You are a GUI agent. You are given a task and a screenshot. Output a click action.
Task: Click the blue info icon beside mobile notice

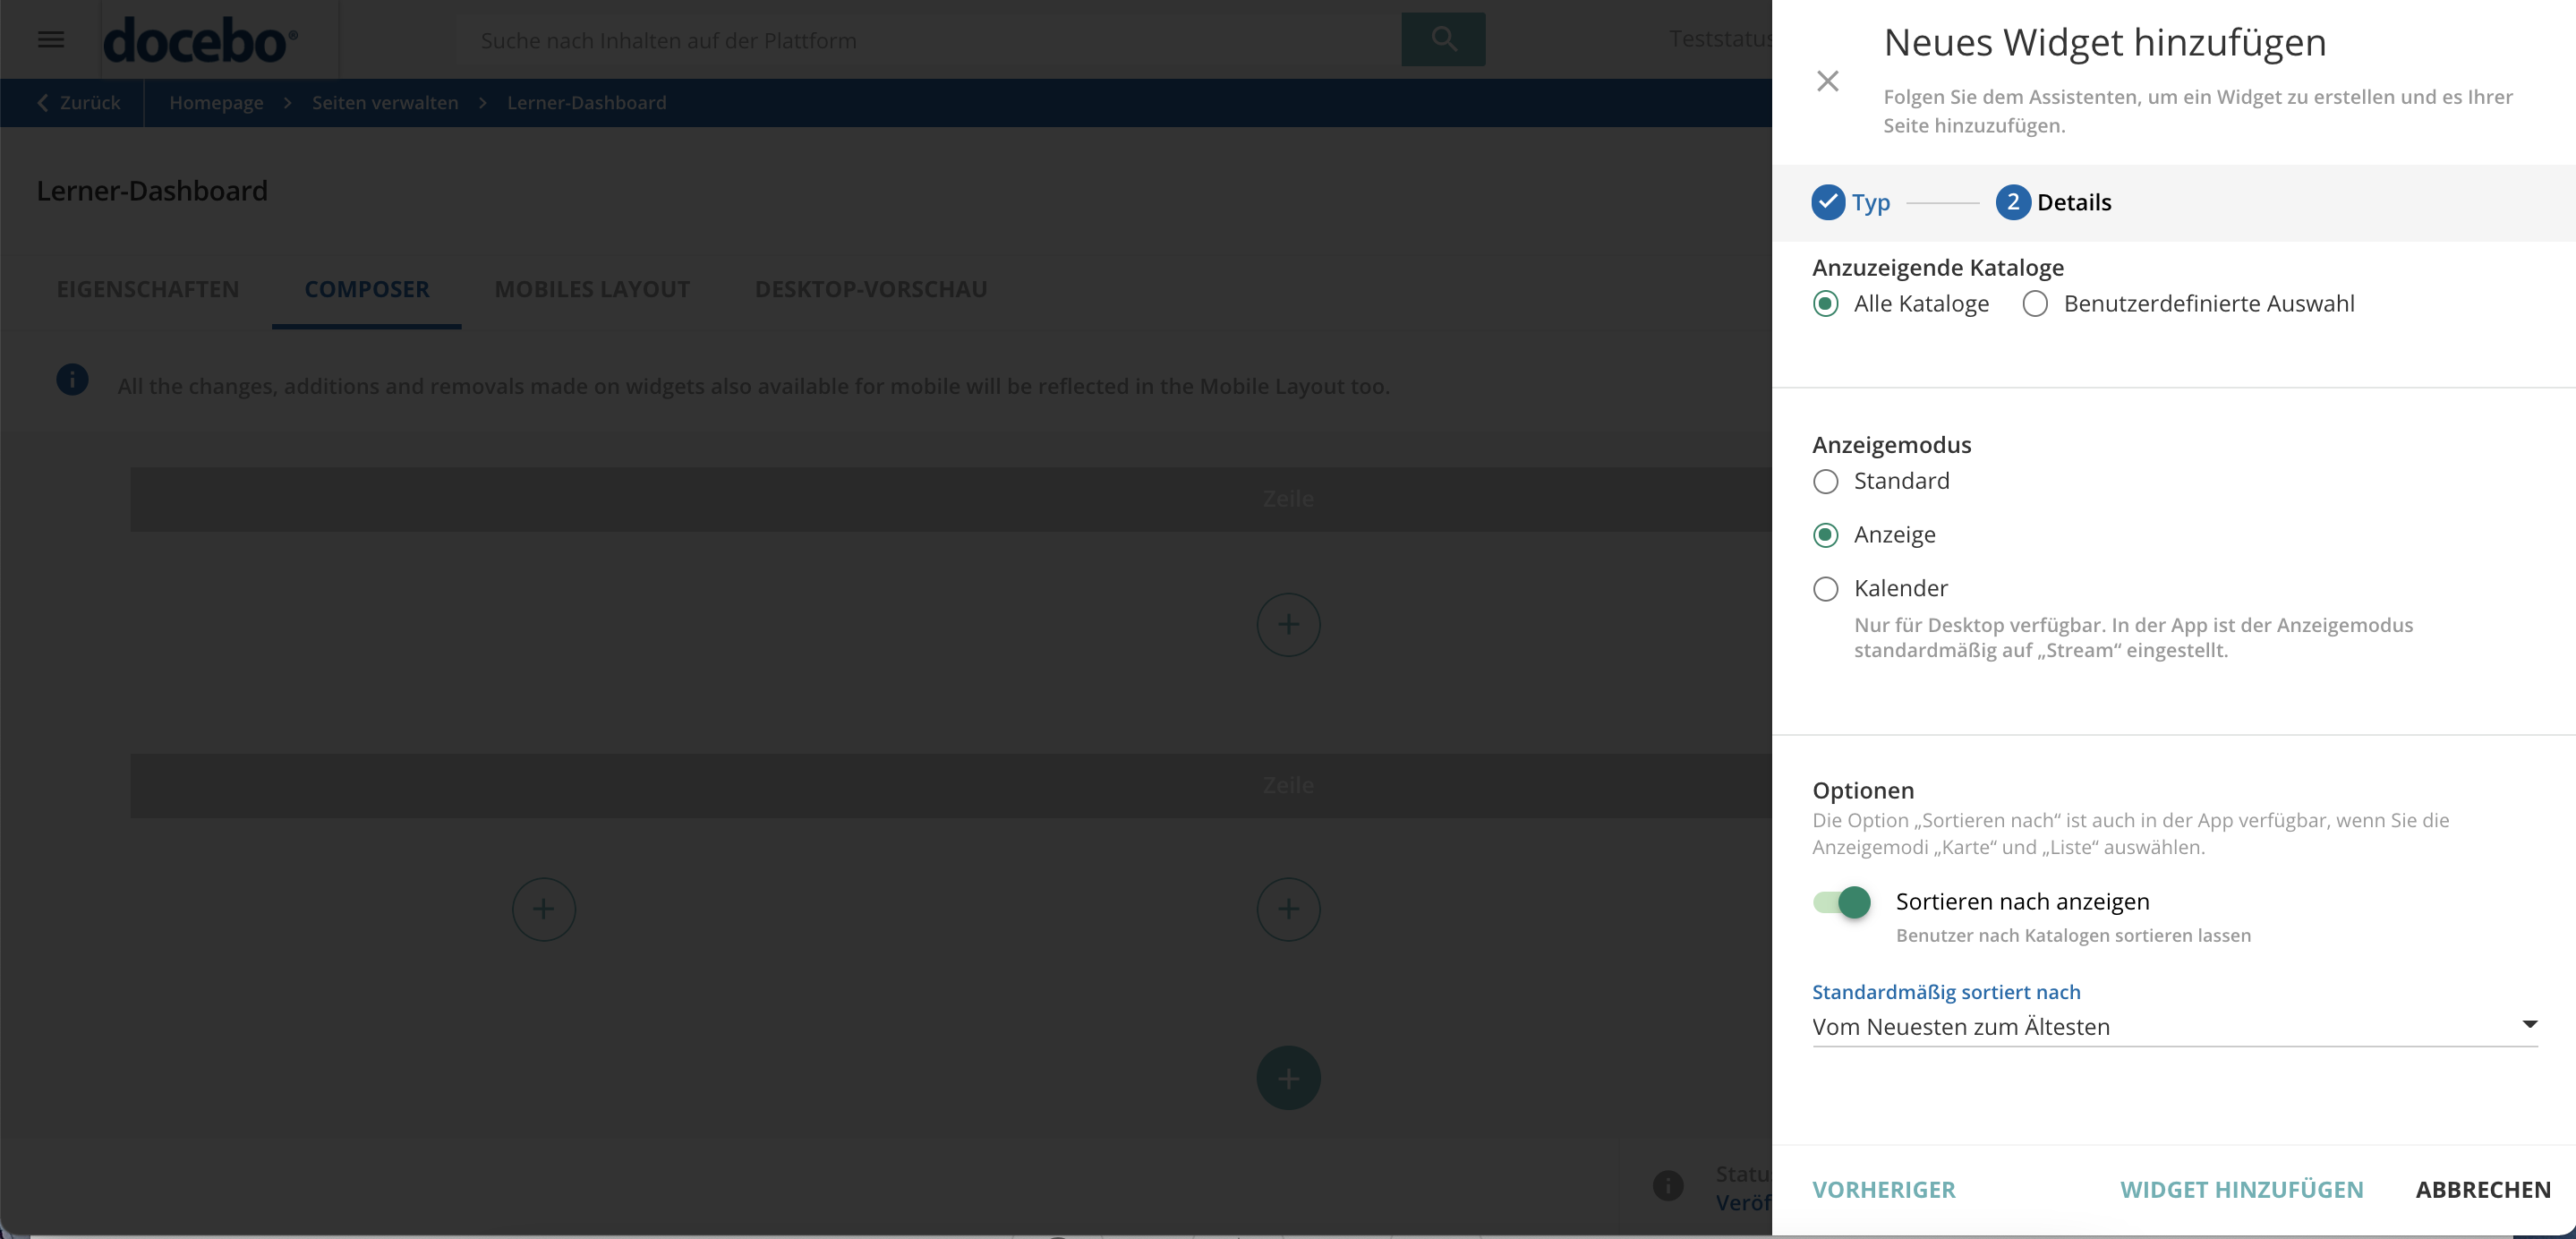coord(72,380)
